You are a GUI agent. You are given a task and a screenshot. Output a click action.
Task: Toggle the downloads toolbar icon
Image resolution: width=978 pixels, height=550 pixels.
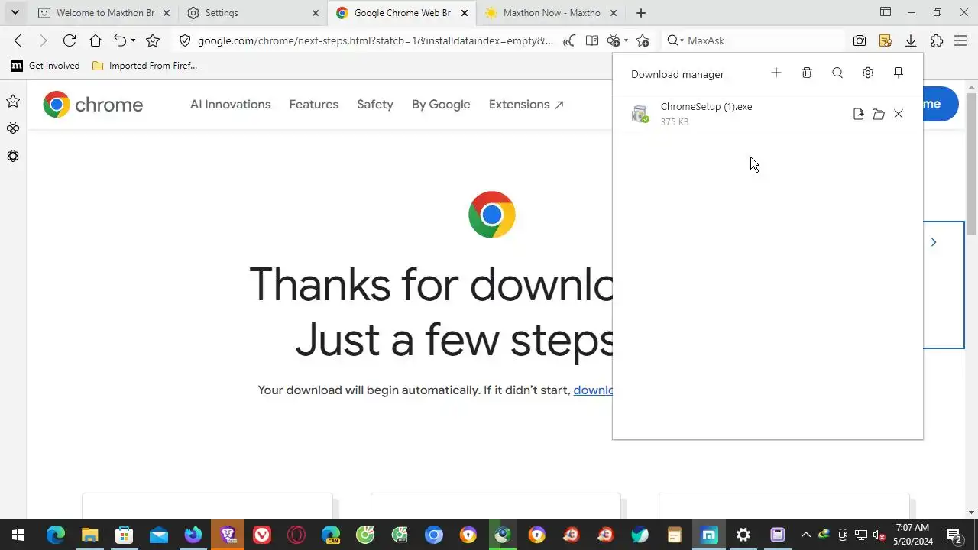coord(911,40)
